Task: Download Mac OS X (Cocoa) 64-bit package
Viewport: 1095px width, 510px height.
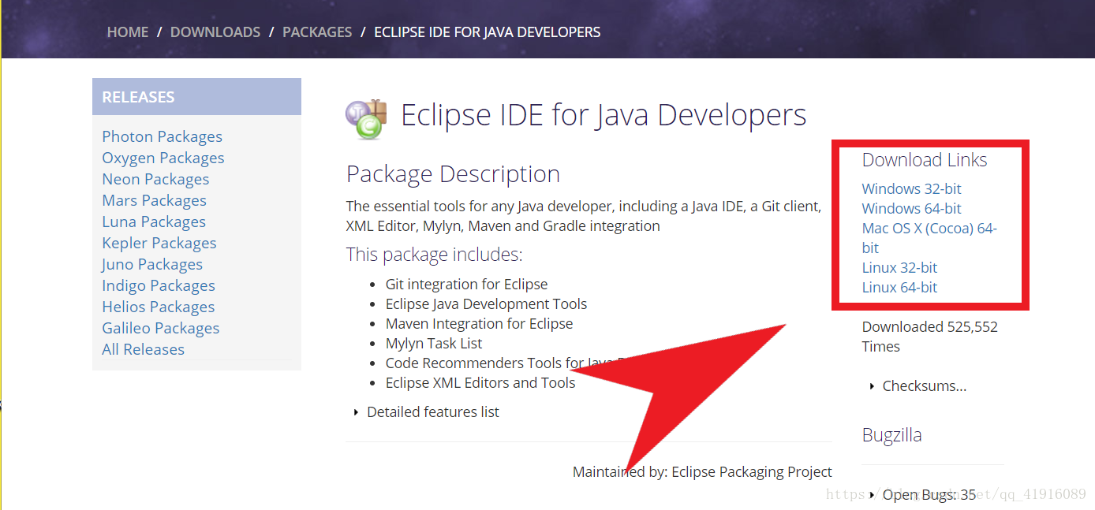Action: (x=929, y=238)
